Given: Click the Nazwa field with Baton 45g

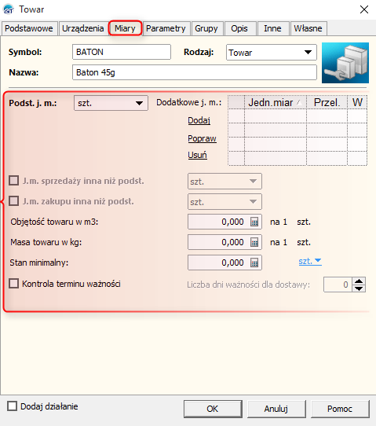Looking at the screenshot, I should (x=195, y=72).
